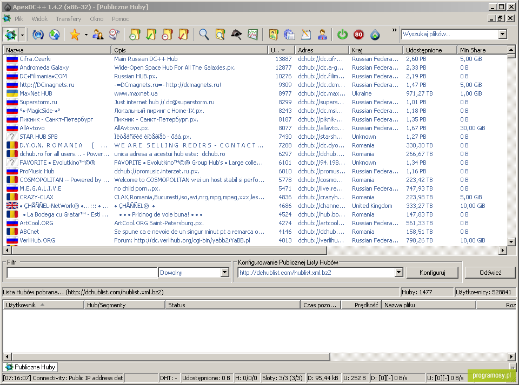Sort hub list by Adres column header

tap(322, 50)
